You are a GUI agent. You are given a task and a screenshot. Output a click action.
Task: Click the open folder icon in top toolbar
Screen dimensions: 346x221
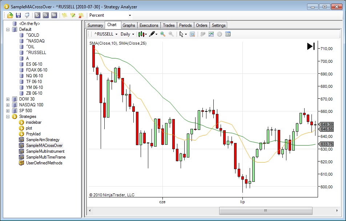(x=10, y=15)
